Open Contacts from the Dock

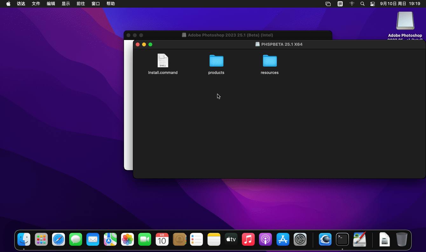point(179,239)
